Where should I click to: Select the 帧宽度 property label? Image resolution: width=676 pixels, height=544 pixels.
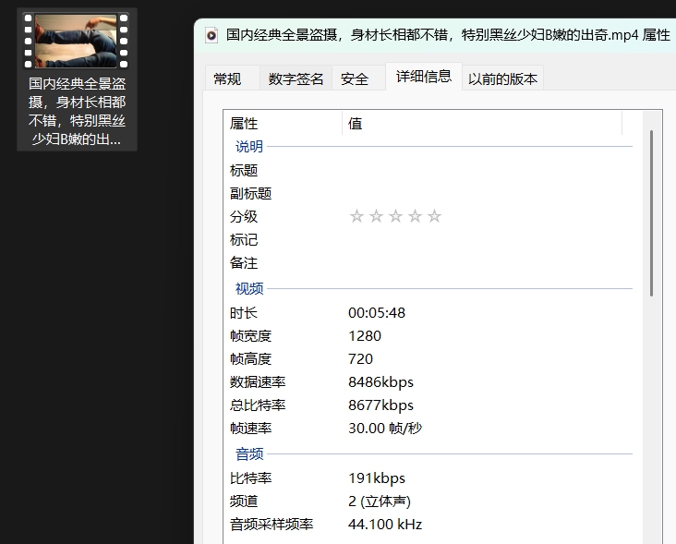point(250,336)
